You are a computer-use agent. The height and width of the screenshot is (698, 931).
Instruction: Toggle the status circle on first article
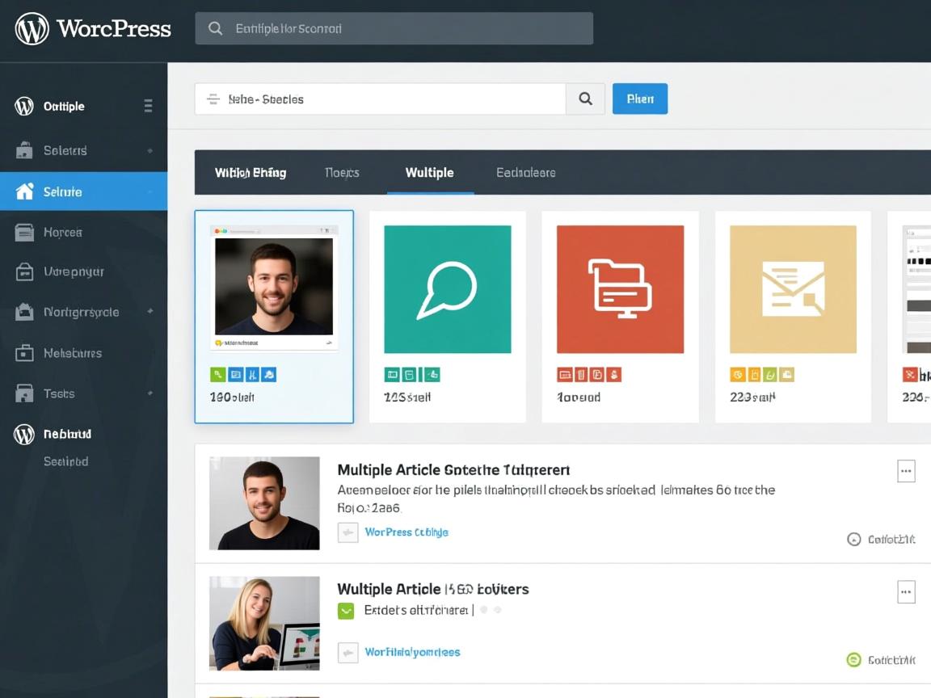pyautogui.click(x=853, y=540)
